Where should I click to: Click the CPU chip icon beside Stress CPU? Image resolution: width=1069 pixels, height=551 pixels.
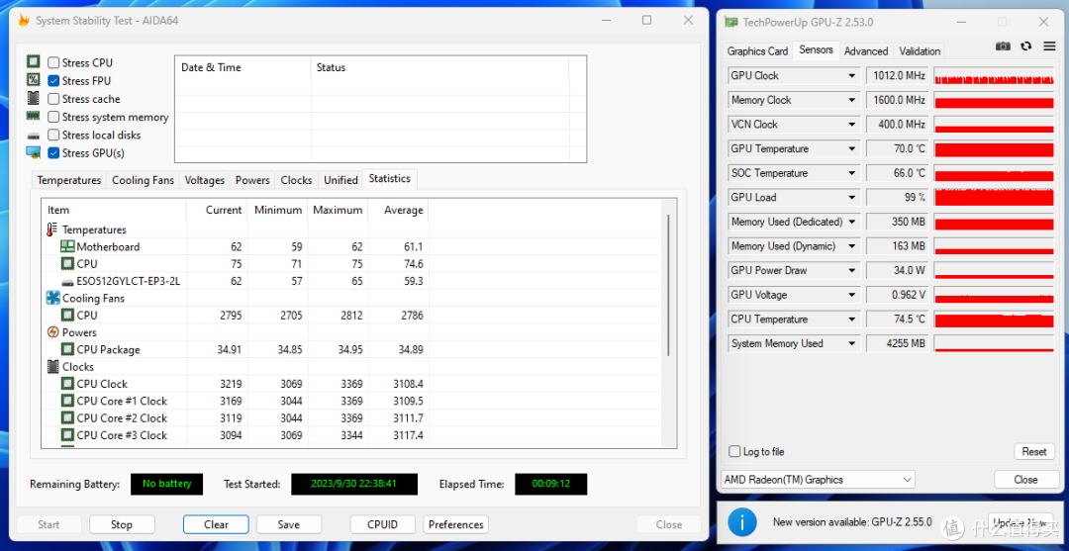coord(34,62)
